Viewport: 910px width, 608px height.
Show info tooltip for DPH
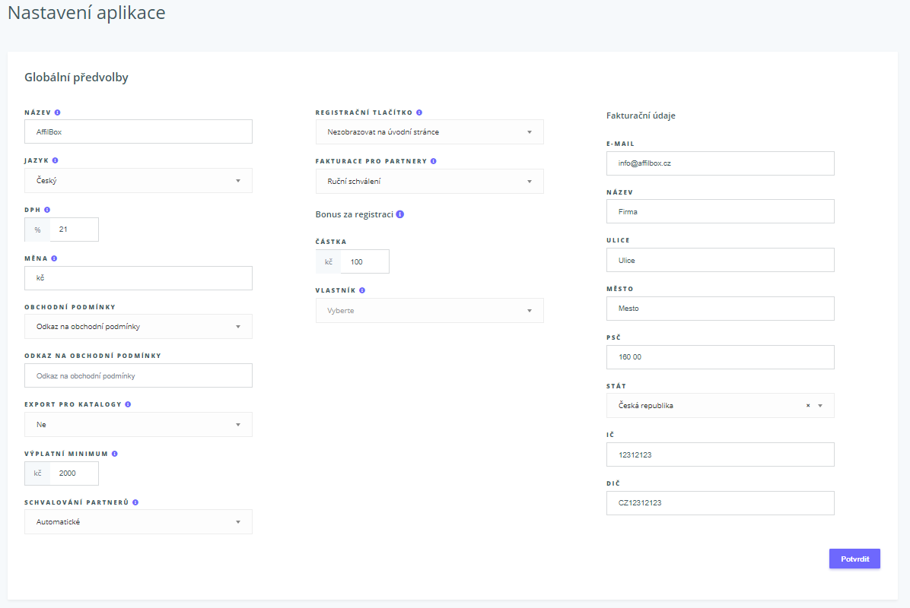pos(47,210)
